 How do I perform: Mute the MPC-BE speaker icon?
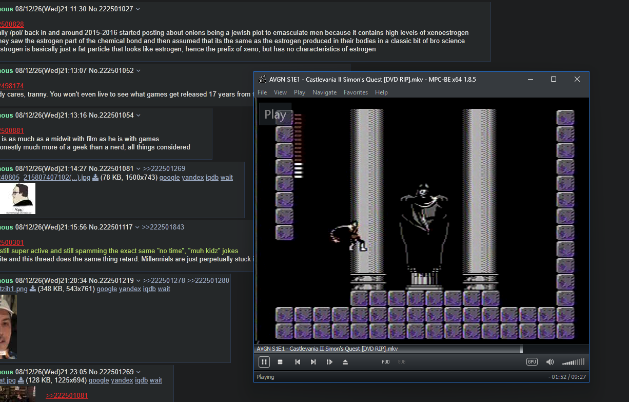tap(550, 362)
